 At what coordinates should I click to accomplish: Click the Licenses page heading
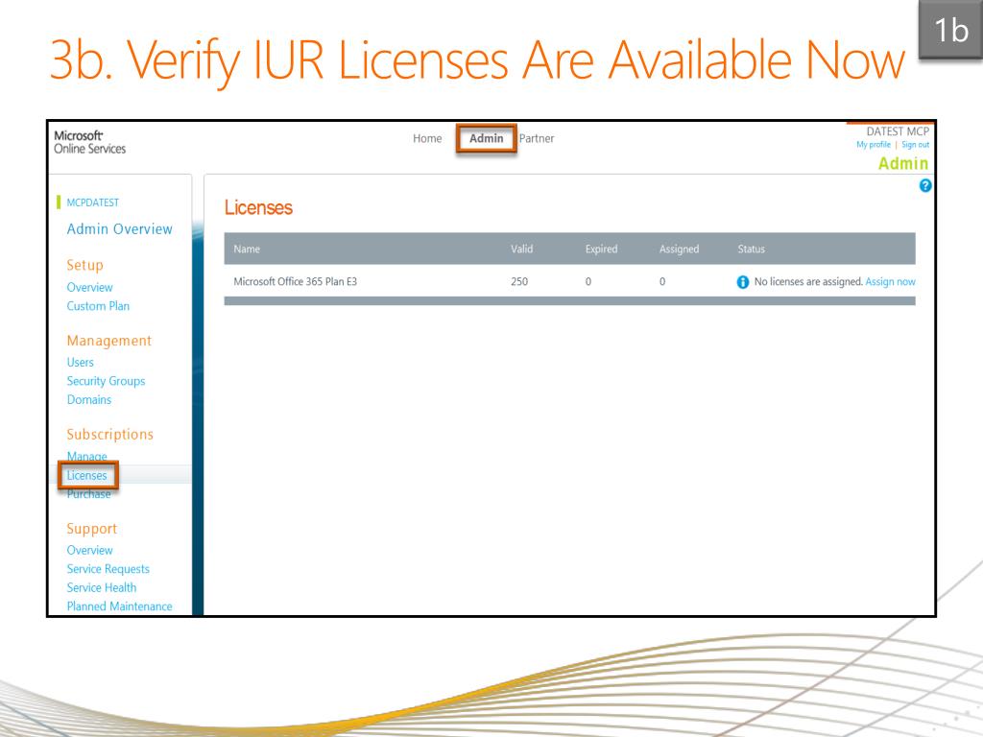258,208
